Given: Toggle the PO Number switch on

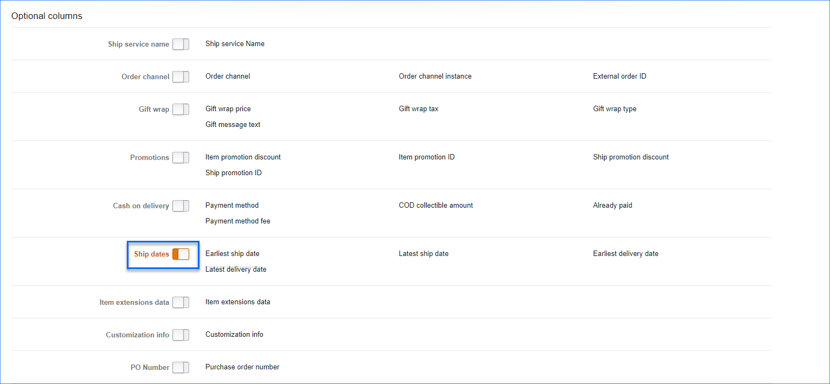Looking at the screenshot, I should coord(181,368).
